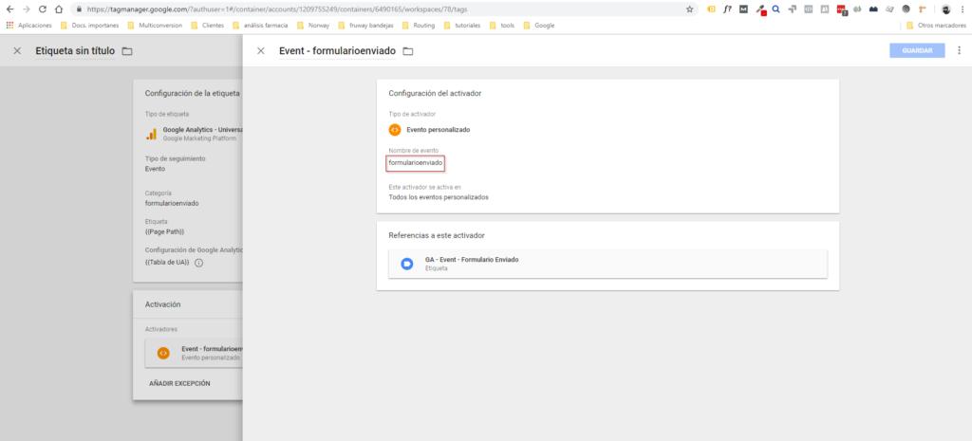Open the Event - formularioenviado trigger row under Activadores

[194, 353]
